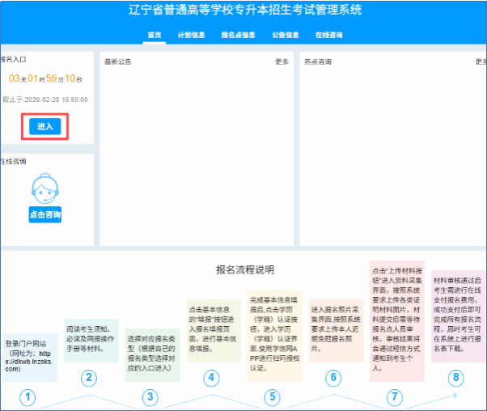
Task: Open the 报名点信息 tab
Action: point(238,36)
